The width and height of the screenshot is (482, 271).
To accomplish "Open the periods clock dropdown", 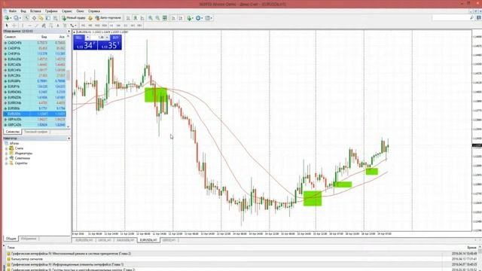I will pyautogui.click(x=199, y=18).
